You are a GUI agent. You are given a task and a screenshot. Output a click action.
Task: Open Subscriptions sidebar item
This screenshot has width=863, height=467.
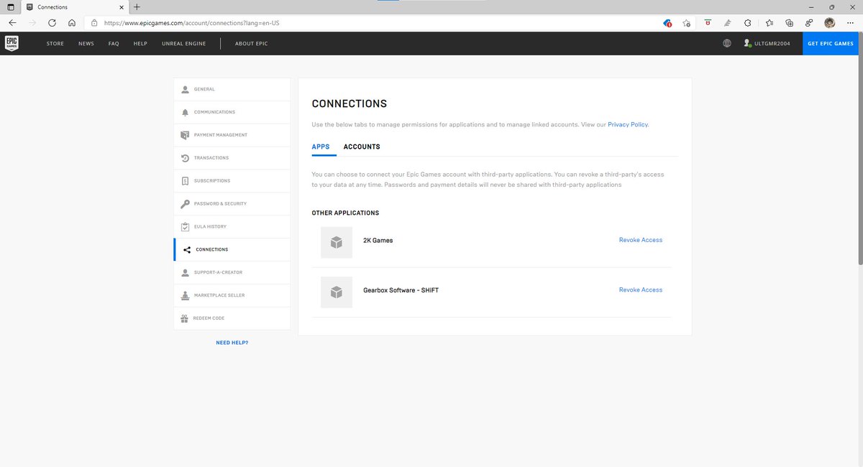pos(232,181)
